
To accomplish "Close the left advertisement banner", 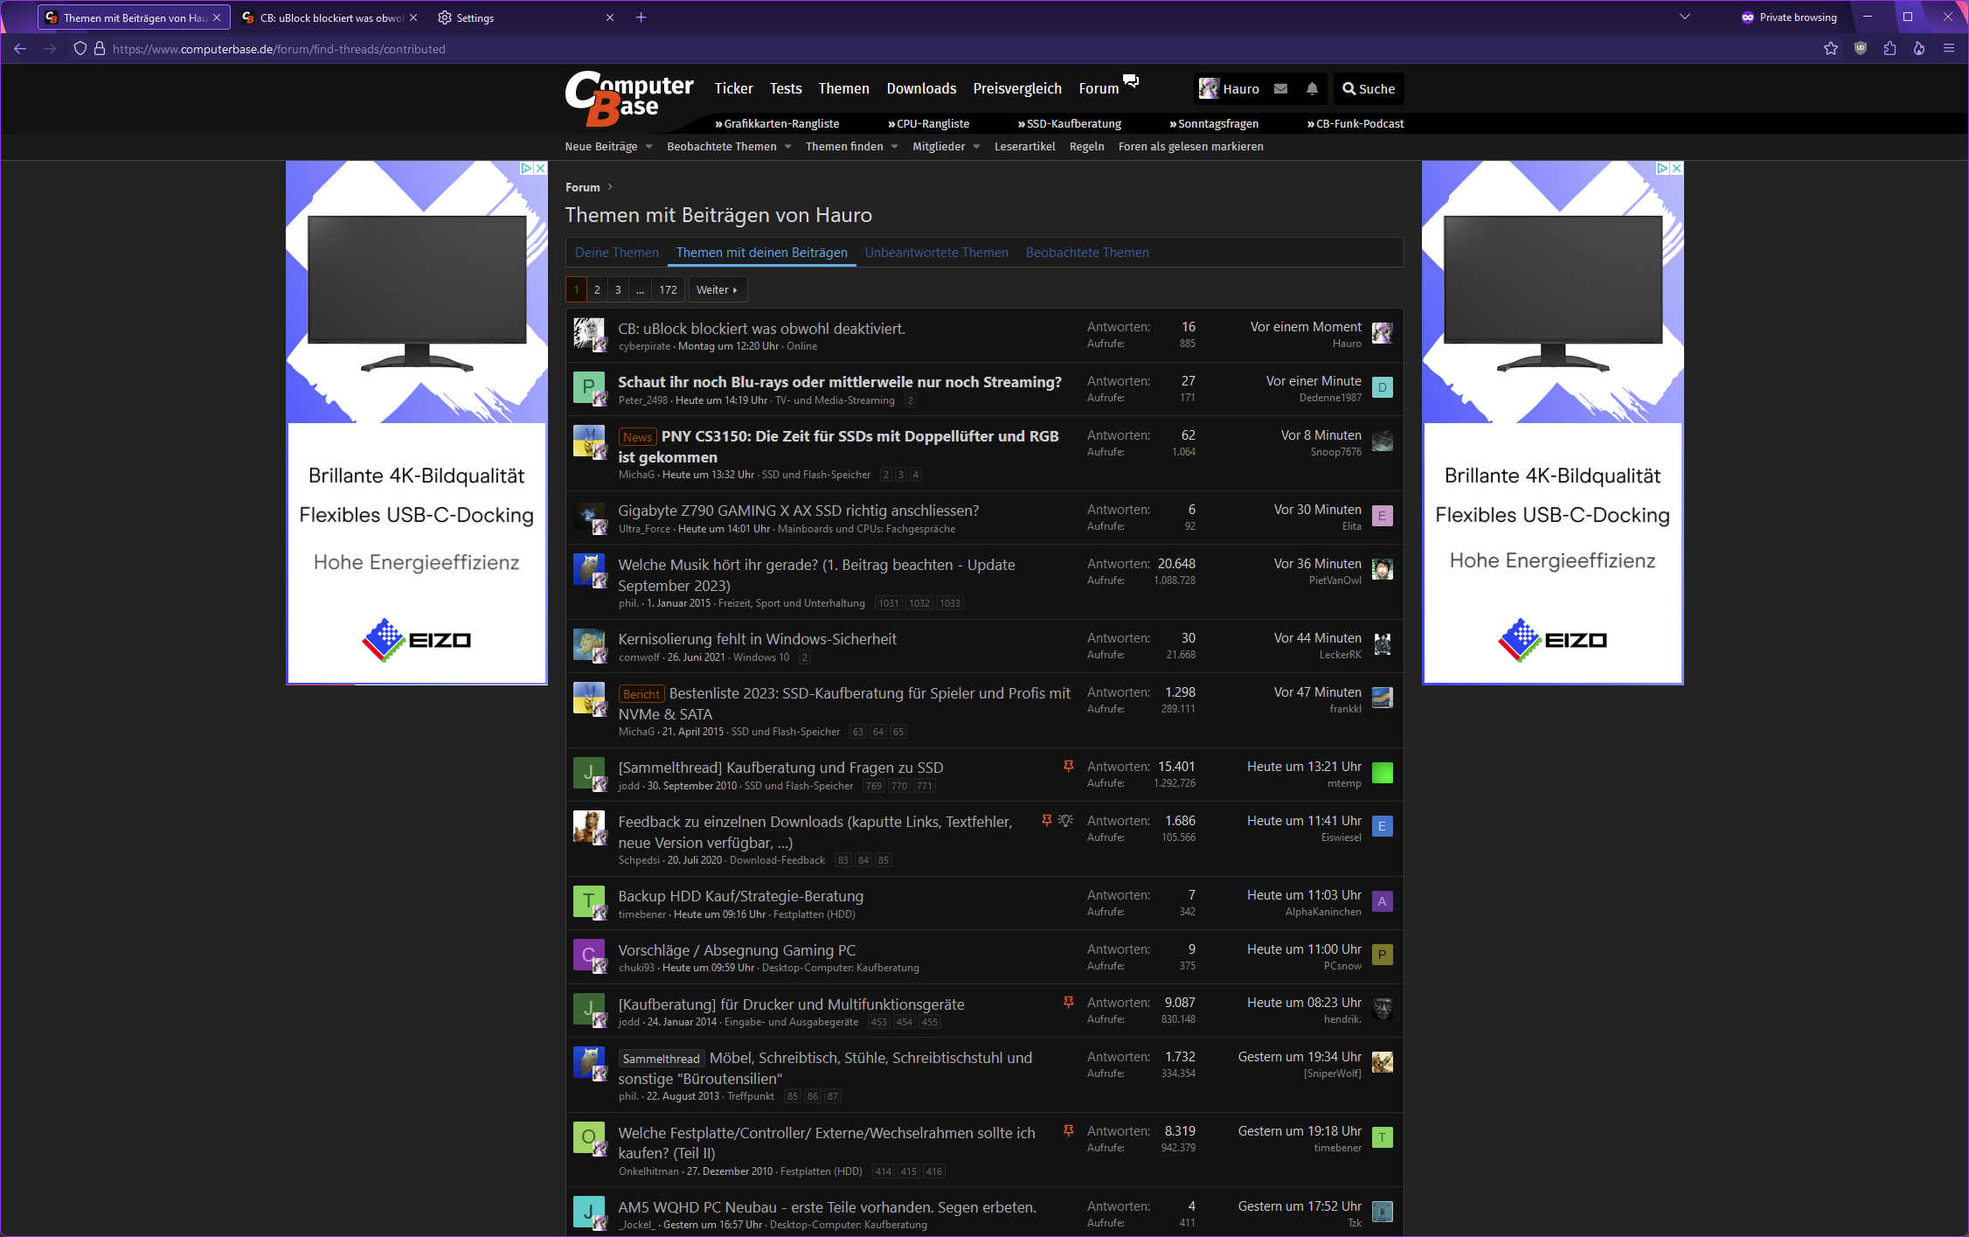I will click(x=541, y=168).
